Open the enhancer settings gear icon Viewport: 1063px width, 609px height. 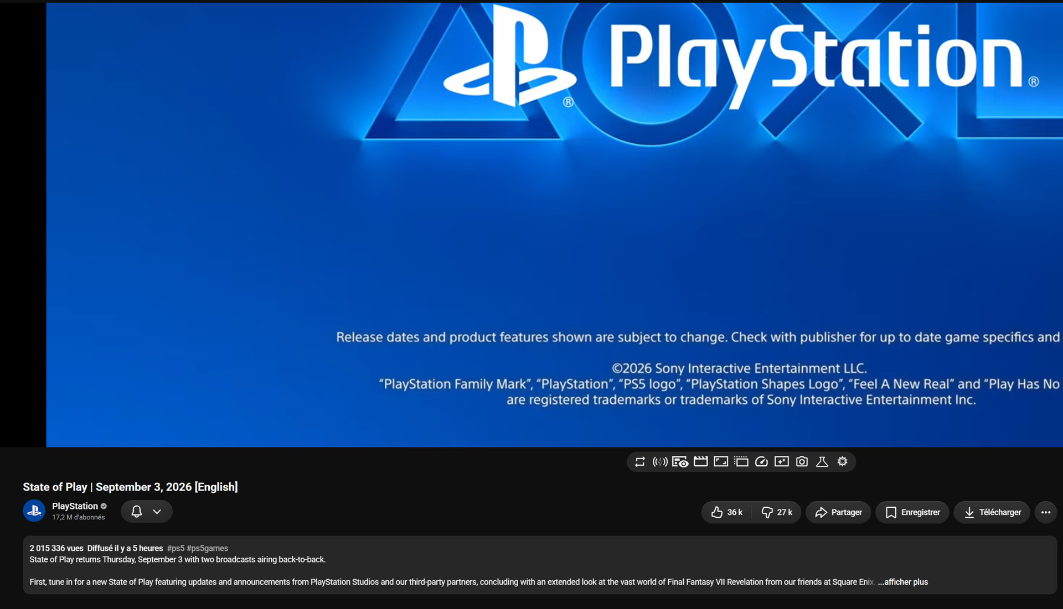click(x=842, y=461)
